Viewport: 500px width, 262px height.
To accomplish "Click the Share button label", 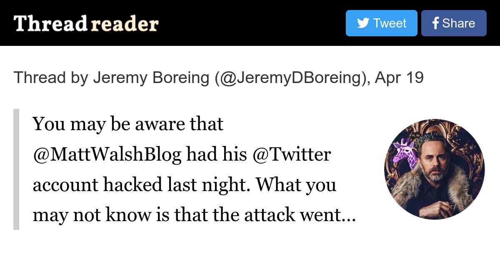I will point(458,23).
